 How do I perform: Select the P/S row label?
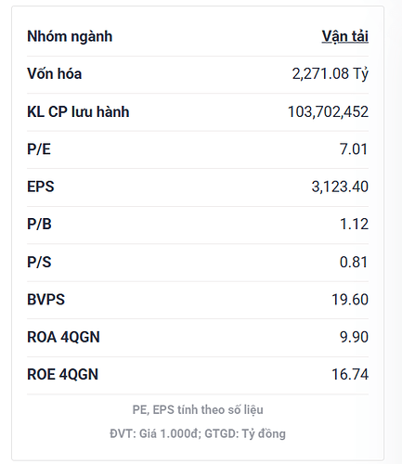pos(39,262)
